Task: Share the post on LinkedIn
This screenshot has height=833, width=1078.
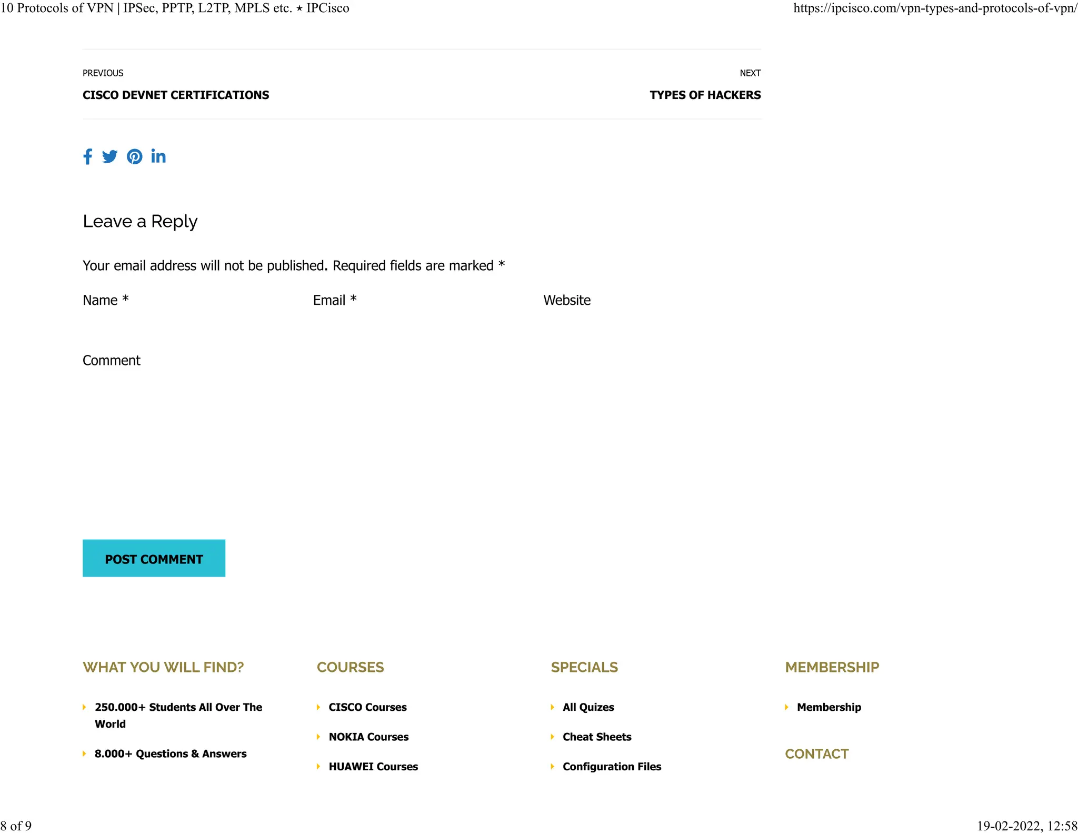Action: pyautogui.click(x=158, y=156)
